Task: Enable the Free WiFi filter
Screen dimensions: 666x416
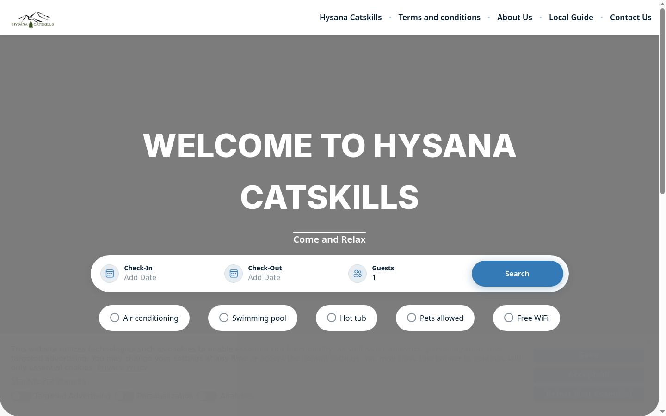Action: click(x=526, y=318)
